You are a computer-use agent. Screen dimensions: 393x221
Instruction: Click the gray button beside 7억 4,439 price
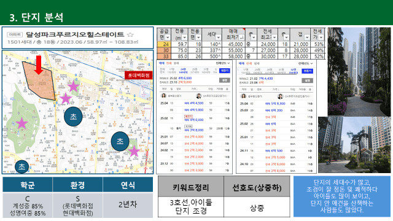(x=307, y=80)
